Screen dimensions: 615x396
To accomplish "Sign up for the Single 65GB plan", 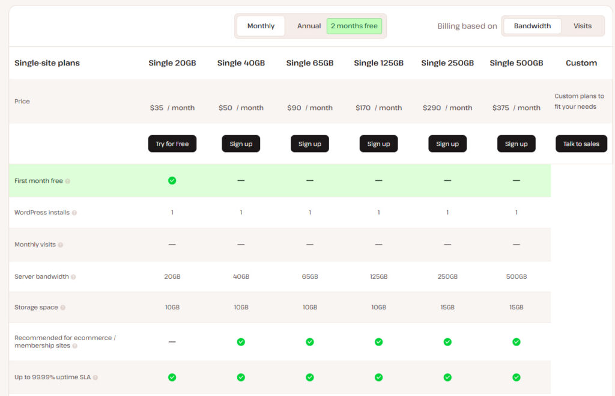I will (x=310, y=144).
